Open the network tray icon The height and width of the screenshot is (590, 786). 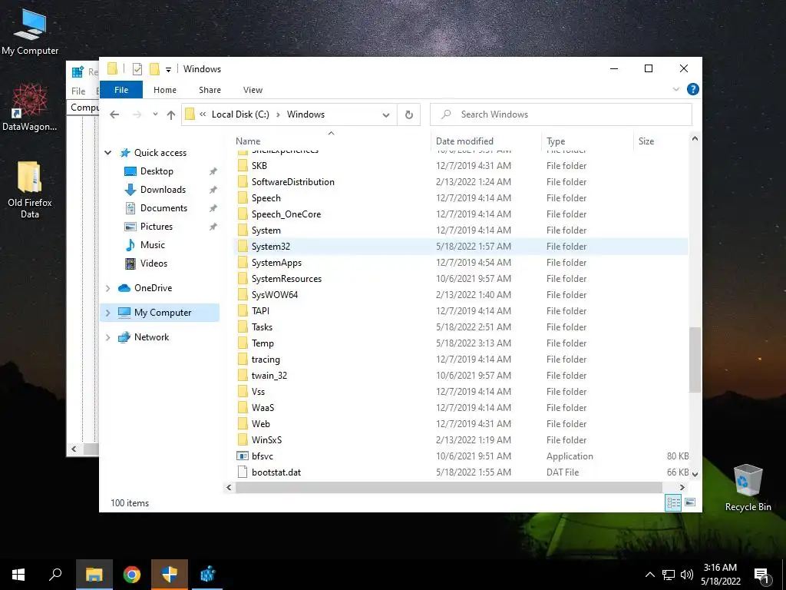click(669, 575)
